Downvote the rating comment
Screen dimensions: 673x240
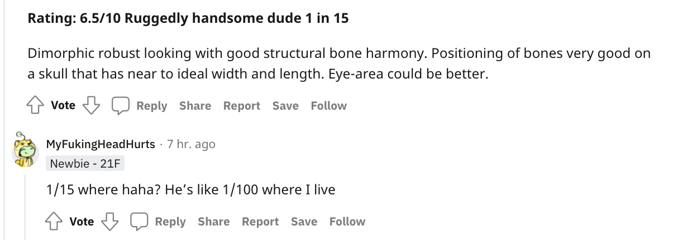[92, 105]
